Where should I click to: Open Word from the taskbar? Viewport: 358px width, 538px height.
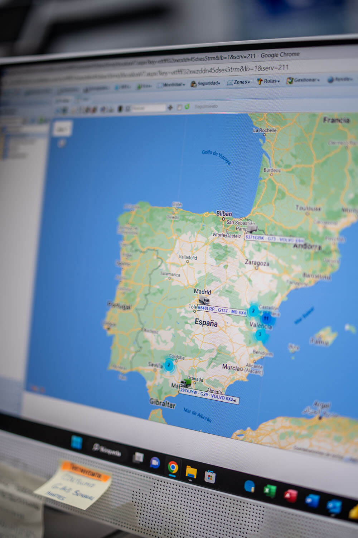pos(312,500)
